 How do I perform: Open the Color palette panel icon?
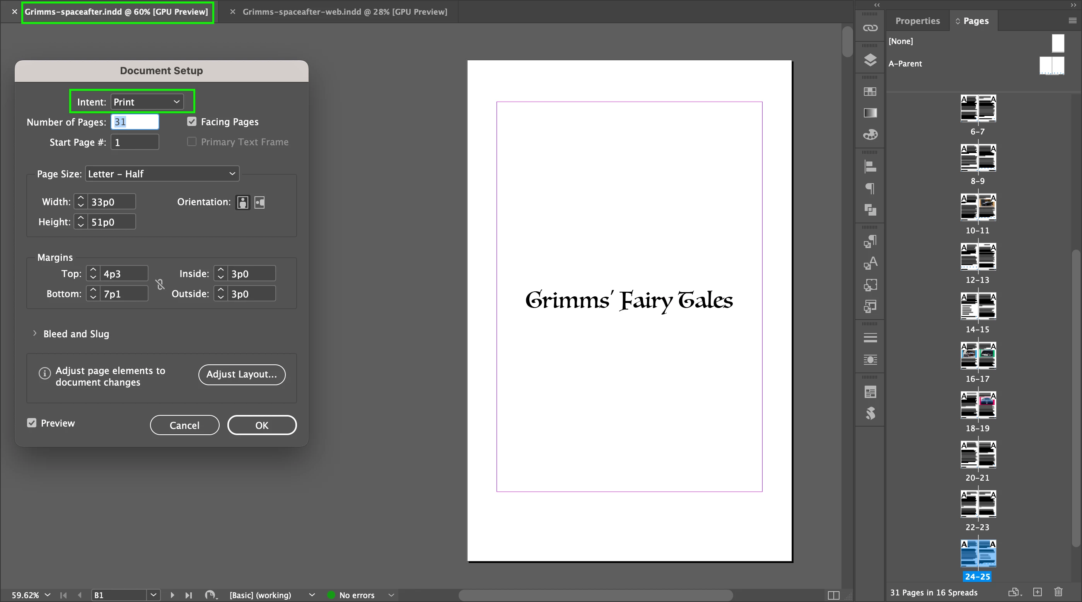pyautogui.click(x=870, y=135)
